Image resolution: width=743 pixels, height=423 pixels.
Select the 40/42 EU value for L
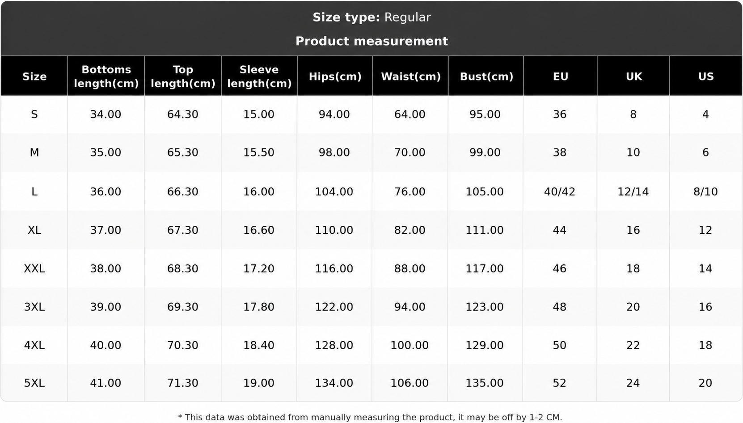pos(560,192)
